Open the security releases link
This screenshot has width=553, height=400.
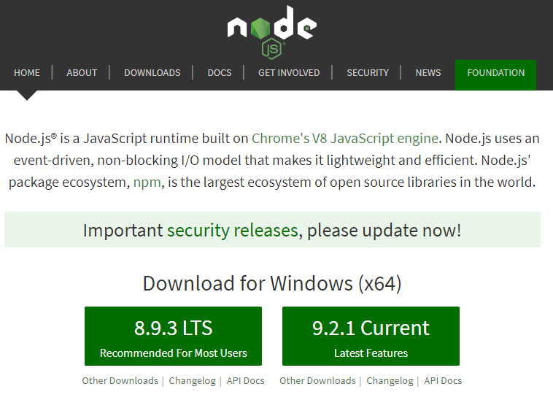[x=233, y=231]
